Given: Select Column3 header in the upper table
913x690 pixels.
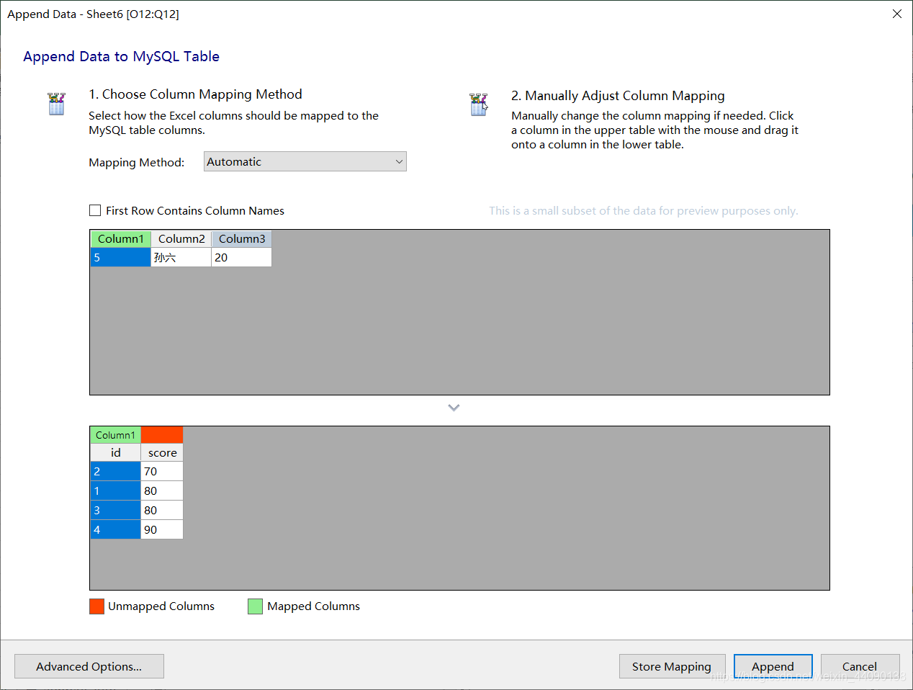Looking at the screenshot, I should (x=242, y=239).
